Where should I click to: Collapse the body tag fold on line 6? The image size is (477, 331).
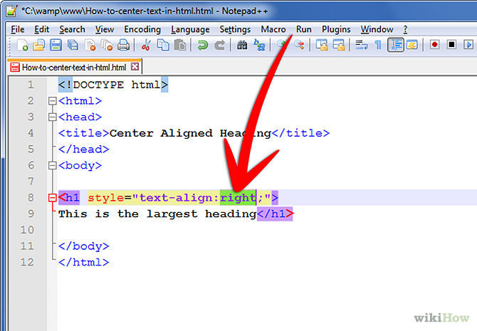pyautogui.click(x=51, y=166)
